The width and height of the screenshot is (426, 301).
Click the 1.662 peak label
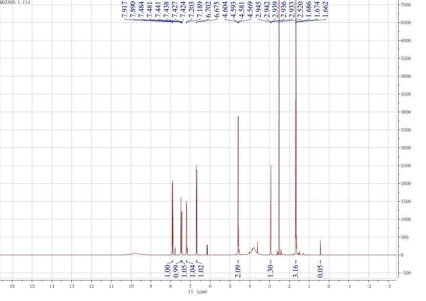[x=325, y=9]
